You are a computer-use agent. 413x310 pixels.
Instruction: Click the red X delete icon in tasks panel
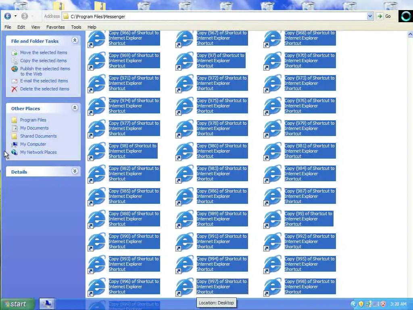[14, 89]
